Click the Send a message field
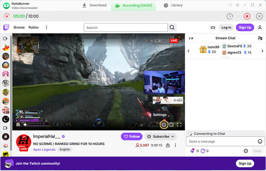 tap(221, 141)
